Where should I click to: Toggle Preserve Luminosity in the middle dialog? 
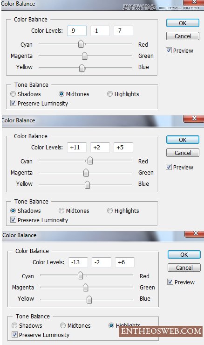coord(13,220)
